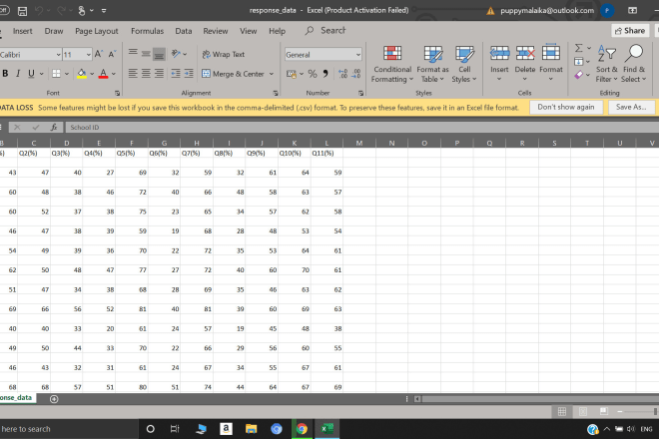Apply the red Font Color

point(103,74)
